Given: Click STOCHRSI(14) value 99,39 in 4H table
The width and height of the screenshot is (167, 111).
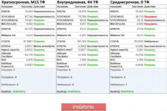Looking at the screenshot, I should [x=83, y=20].
